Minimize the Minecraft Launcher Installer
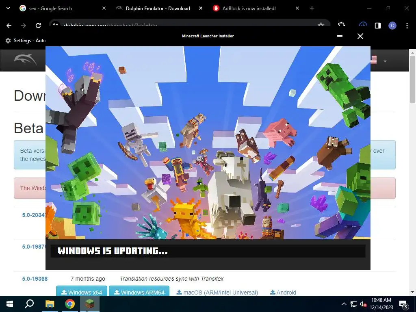Viewport: 416px width, 312px height. 340,36
